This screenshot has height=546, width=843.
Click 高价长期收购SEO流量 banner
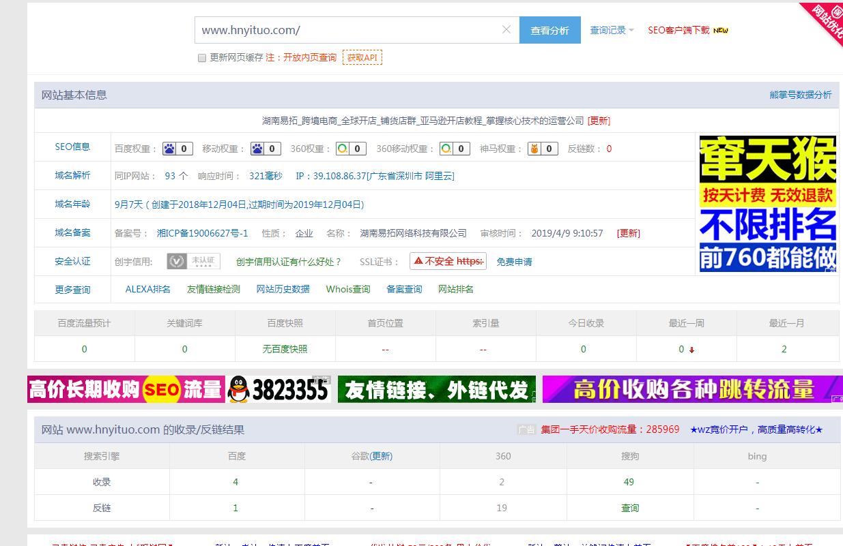(126, 389)
